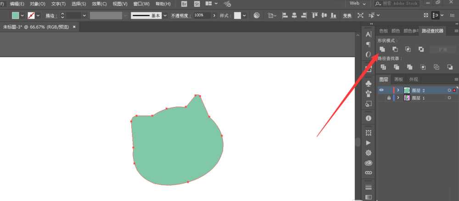Open the Info panel icon
This screenshot has height=201, width=459.
(369, 118)
